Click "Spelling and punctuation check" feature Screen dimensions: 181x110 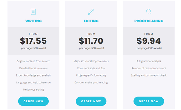(149, 75)
